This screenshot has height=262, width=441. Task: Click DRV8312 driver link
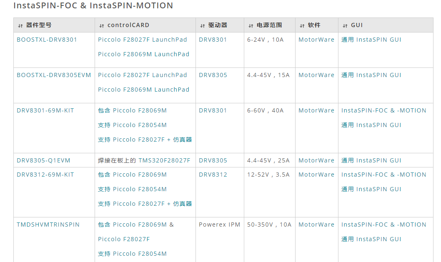(x=213, y=175)
